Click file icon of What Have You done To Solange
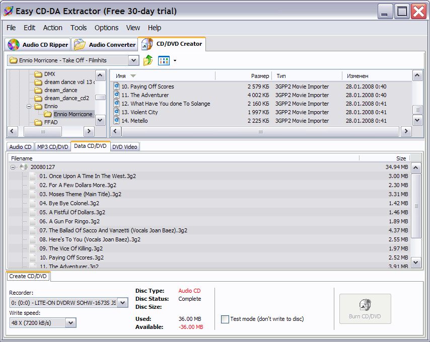Image resolution: width=430 pixels, height=342 pixels. [x=116, y=104]
